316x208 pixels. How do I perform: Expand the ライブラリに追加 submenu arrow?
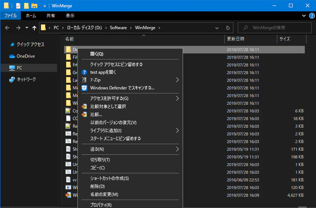(x=177, y=131)
